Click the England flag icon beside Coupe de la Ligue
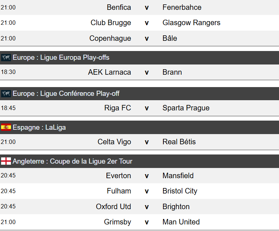279x231 pixels. [6, 161]
